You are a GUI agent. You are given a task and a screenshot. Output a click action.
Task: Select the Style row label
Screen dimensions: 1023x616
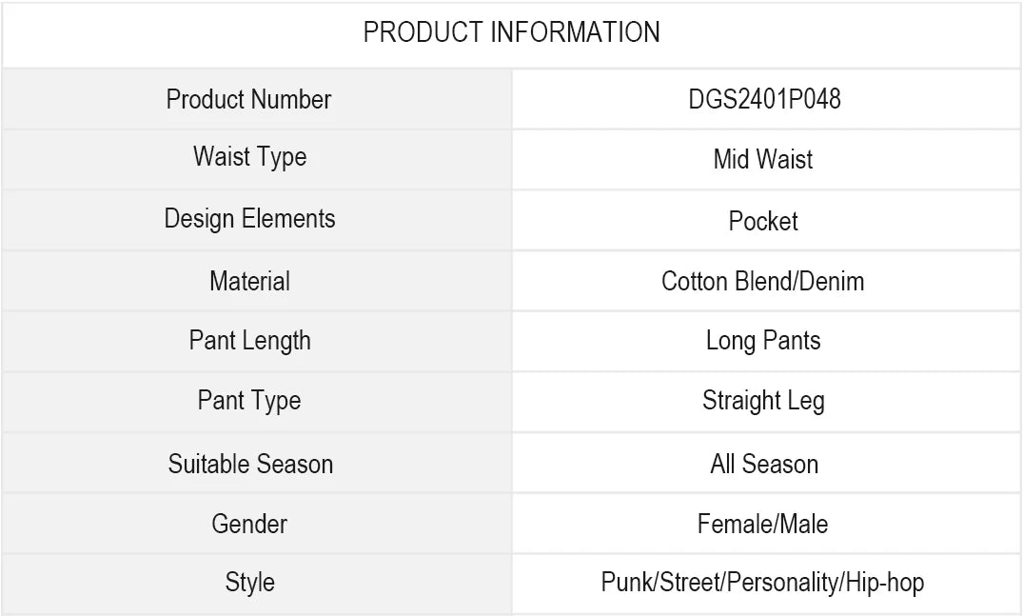click(249, 582)
